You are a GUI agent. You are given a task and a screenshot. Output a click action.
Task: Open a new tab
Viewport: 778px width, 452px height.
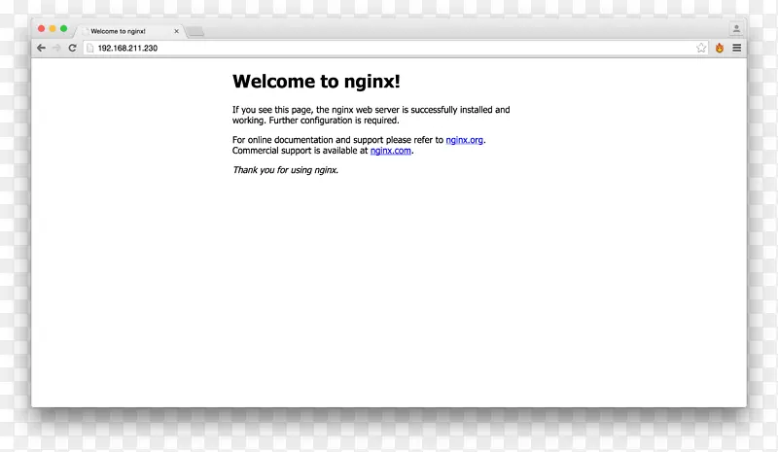tap(195, 32)
